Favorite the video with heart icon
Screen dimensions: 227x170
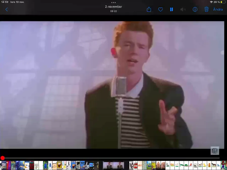click(x=160, y=10)
